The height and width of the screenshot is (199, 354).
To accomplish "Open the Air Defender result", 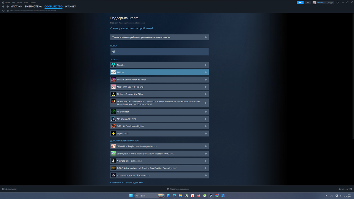I will pyautogui.click(x=160, y=112).
